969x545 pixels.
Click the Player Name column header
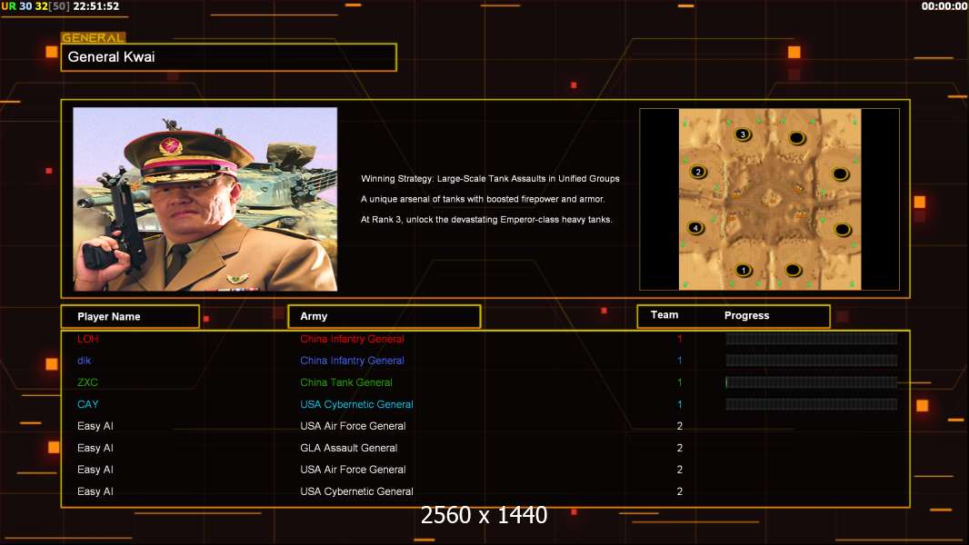tap(130, 316)
